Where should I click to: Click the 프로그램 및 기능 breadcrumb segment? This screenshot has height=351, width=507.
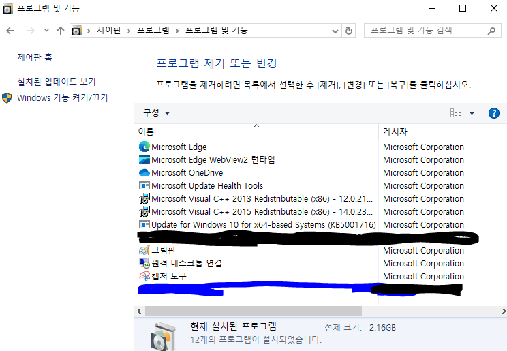coord(216,31)
